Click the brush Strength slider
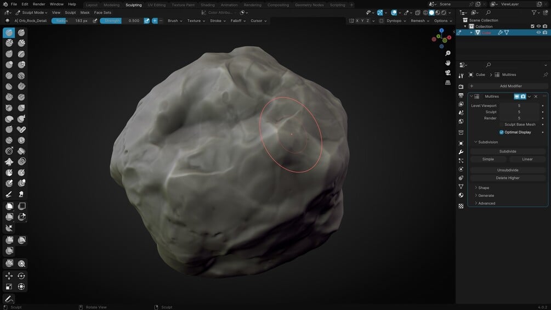This screenshot has height=310, width=551. [x=121, y=21]
